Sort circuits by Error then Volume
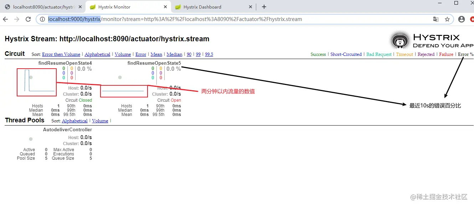The height and width of the screenshot is (207, 474). pos(61,54)
